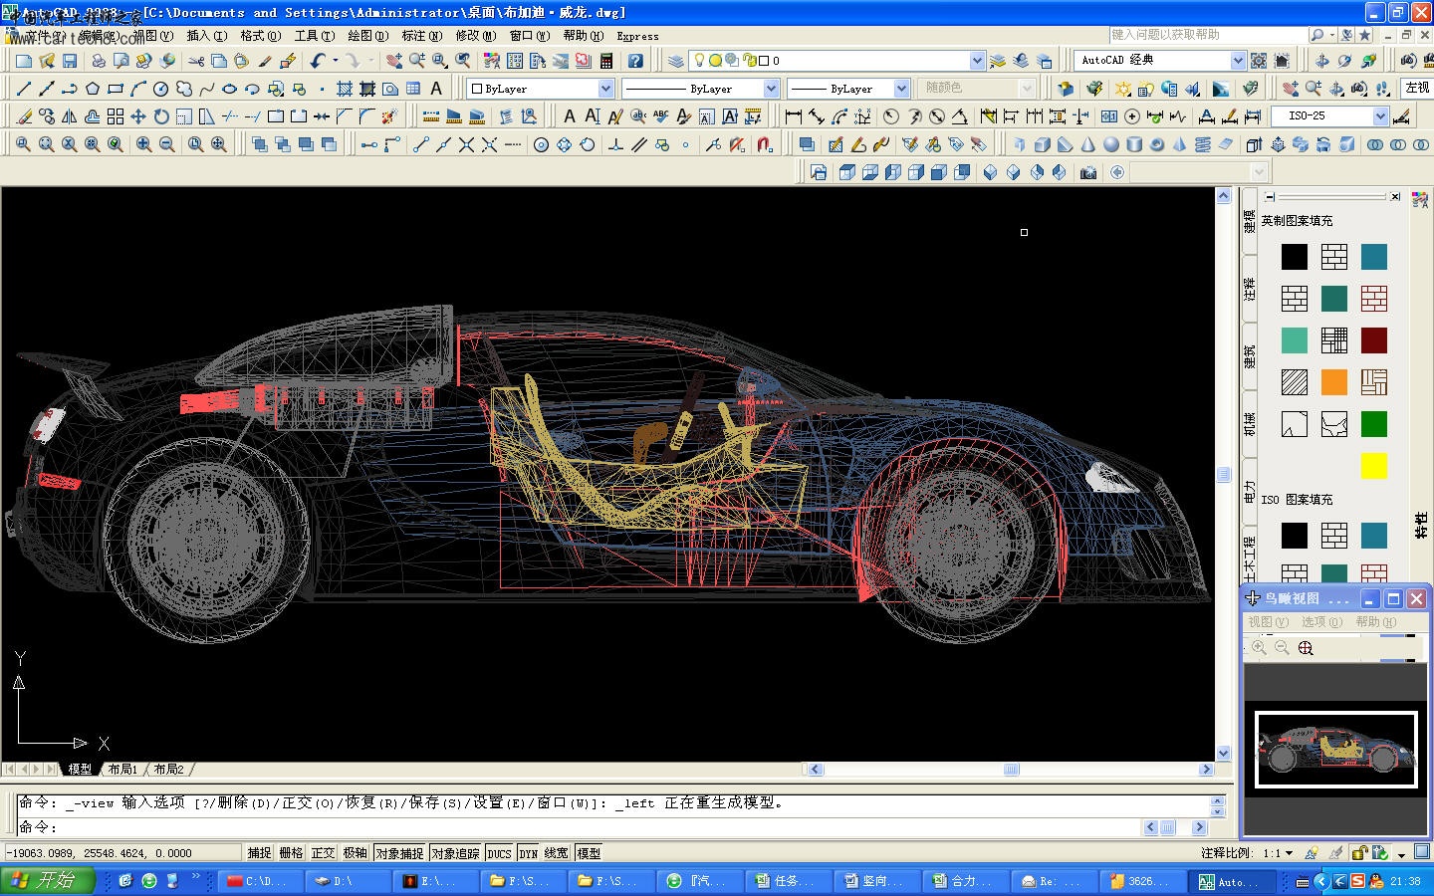Screen dimensions: 1434x896
Task: Open the 文件 (File) menu
Action: tap(44, 36)
